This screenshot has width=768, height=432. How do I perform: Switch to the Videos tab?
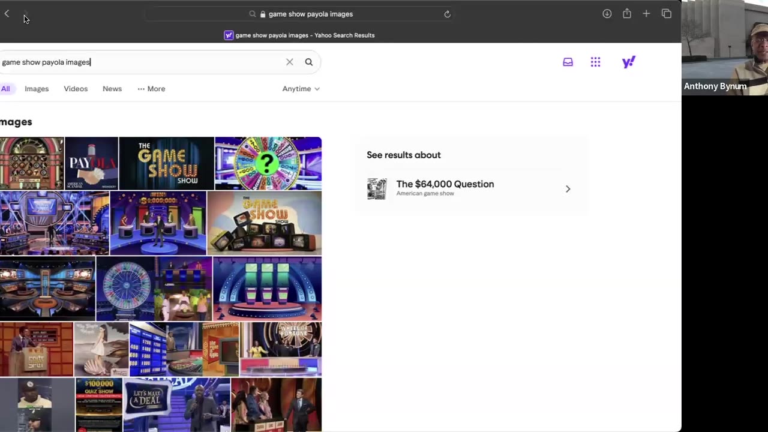pyautogui.click(x=76, y=89)
